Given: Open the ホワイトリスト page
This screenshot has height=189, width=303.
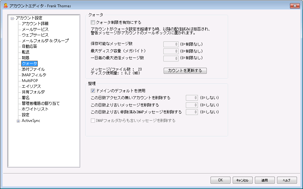Looking at the screenshot, I should point(35,109).
